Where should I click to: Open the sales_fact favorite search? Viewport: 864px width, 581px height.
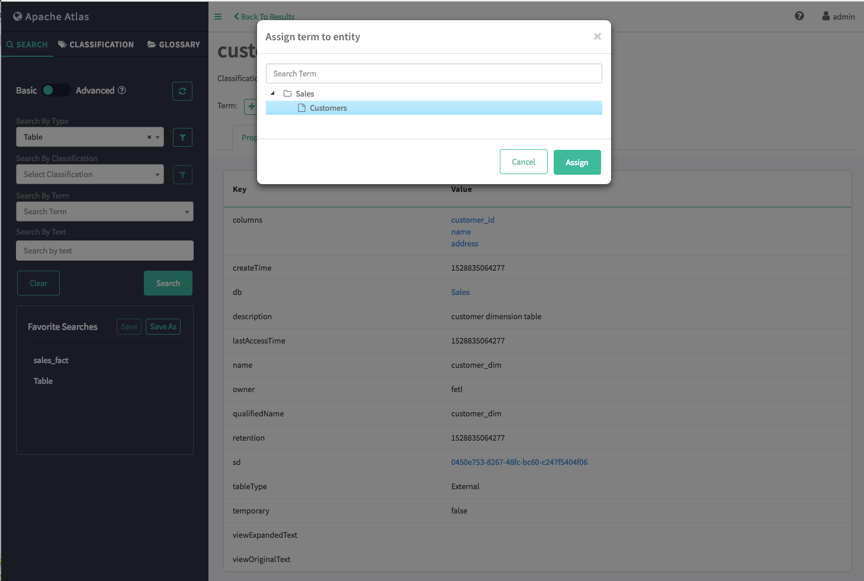tap(51, 360)
